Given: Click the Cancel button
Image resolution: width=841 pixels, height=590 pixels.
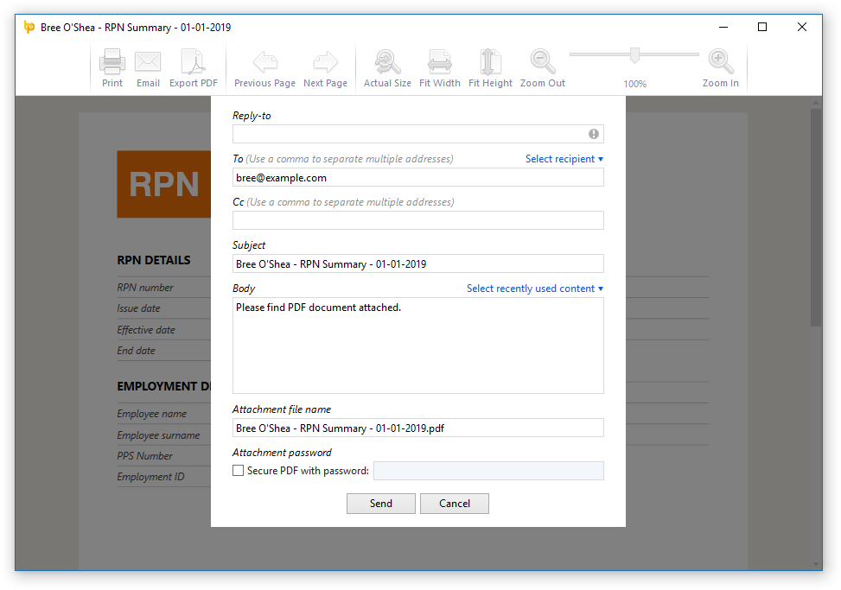Looking at the screenshot, I should point(455,504).
